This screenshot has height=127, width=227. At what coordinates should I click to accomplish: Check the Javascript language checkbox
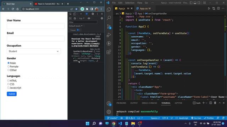[x=8, y=87]
